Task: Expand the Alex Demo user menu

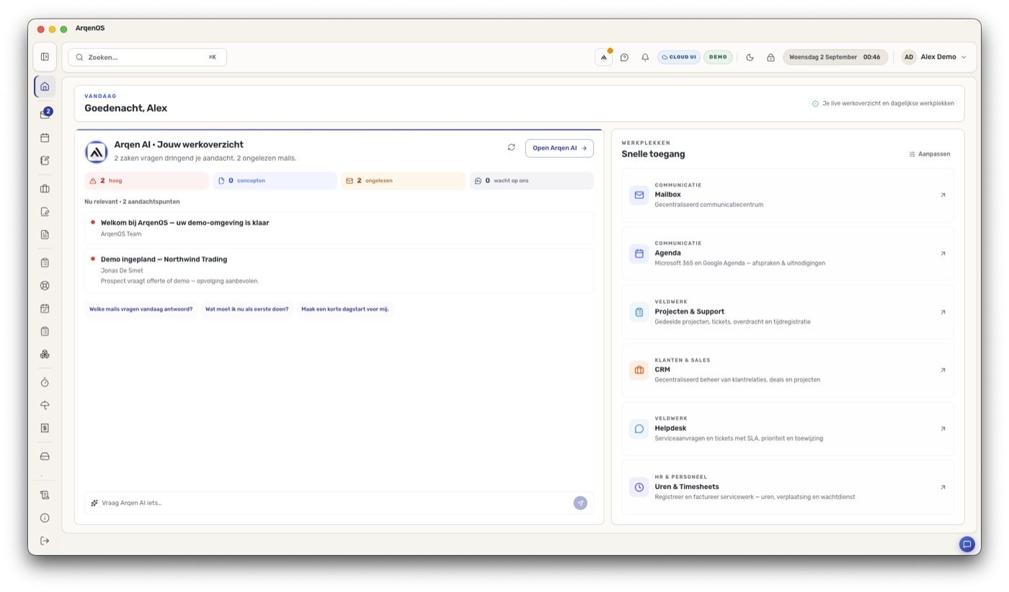Action: (934, 57)
